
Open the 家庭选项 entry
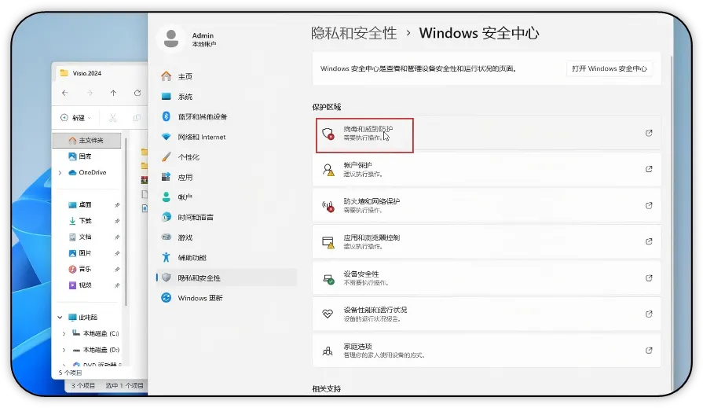pos(486,351)
